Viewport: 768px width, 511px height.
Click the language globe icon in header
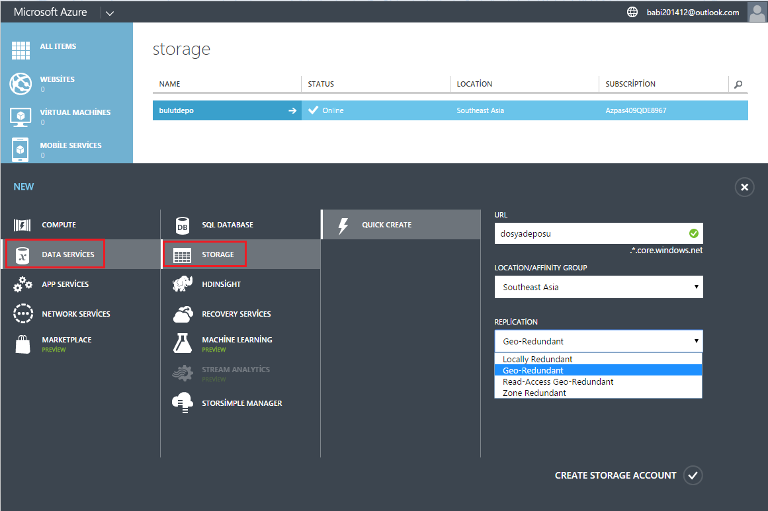(632, 12)
